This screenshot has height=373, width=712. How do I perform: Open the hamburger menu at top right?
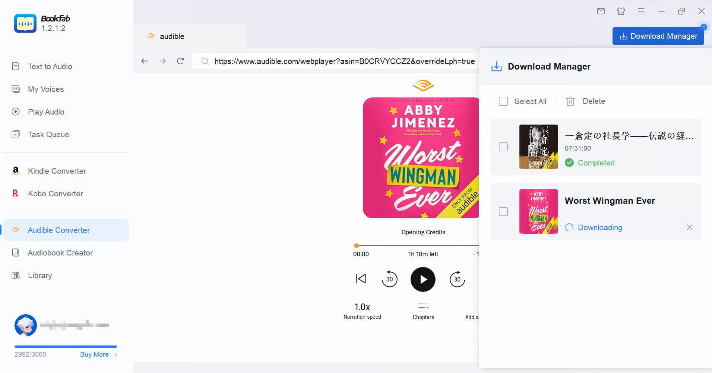tap(641, 11)
